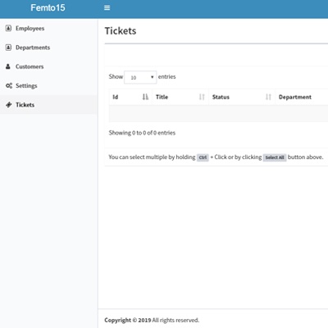Click the empty table row area

coord(218,113)
